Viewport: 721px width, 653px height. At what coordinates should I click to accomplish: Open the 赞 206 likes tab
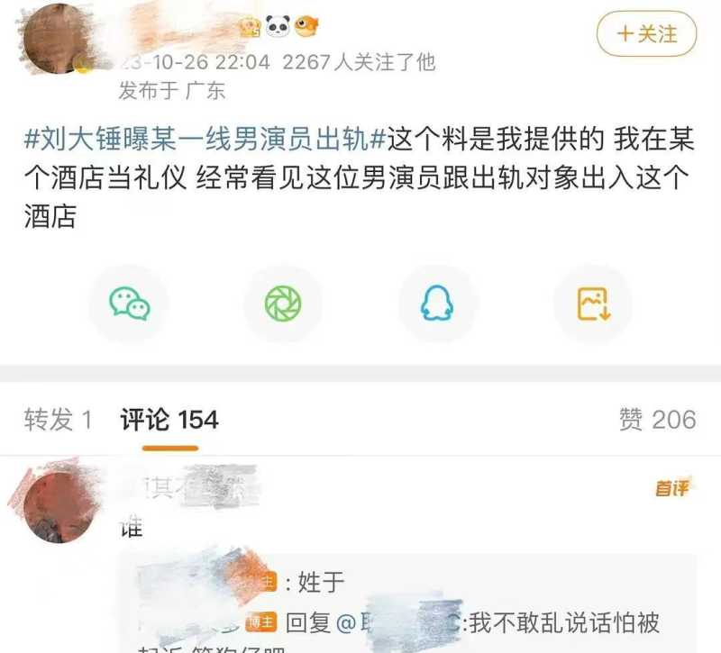pos(658,420)
